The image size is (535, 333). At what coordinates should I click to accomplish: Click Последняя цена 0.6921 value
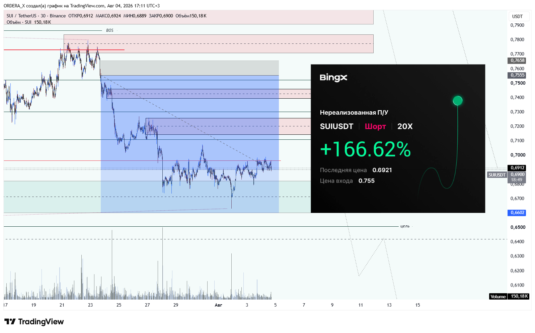click(382, 170)
